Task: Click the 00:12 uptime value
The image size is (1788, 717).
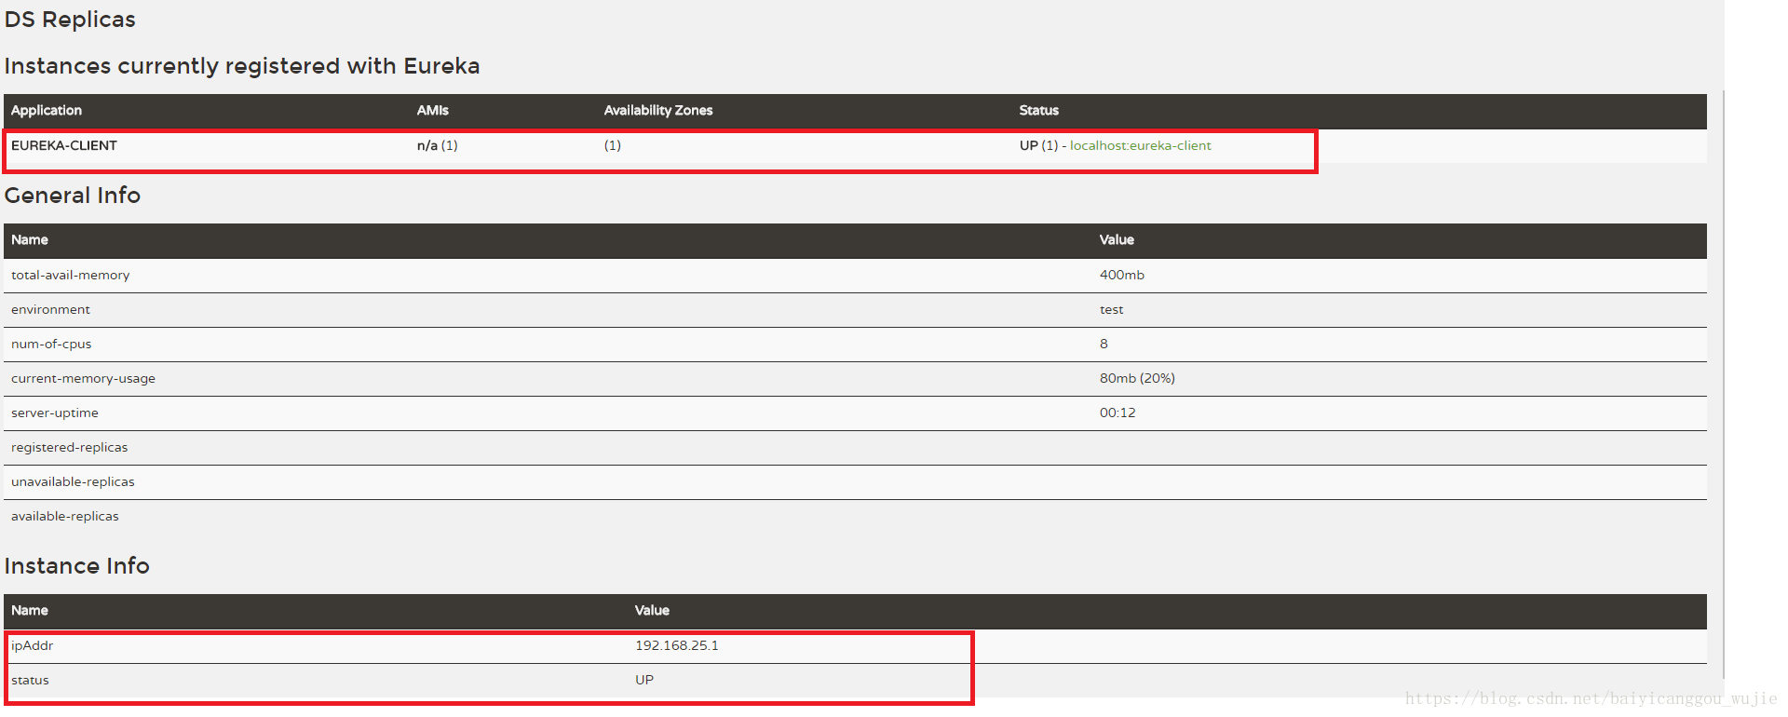Action: [x=1117, y=413]
